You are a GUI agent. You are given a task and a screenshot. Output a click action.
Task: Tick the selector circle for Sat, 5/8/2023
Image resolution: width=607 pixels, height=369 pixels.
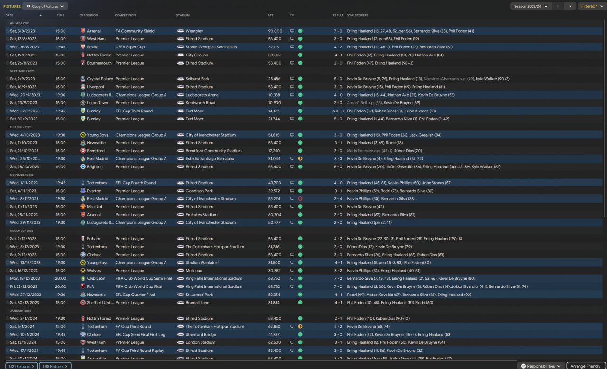pos(8,31)
